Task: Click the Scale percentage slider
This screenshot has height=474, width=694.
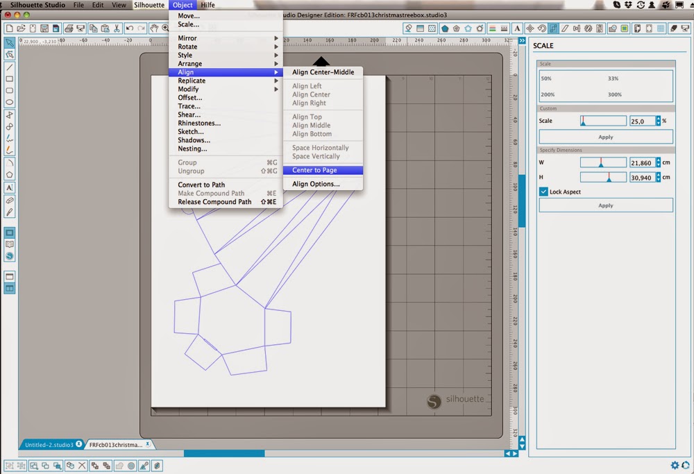Action: 603,121
